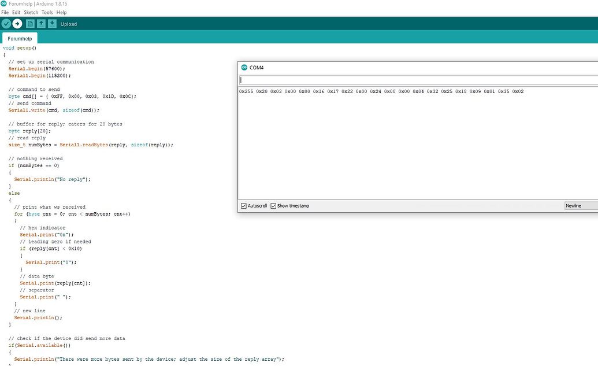The image size is (598, 366).
Task: Click the Serial.print("0") leading zero line
Action: click(x=51, y=262)
